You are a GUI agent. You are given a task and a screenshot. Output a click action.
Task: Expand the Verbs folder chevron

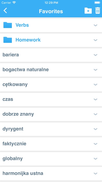95,25
